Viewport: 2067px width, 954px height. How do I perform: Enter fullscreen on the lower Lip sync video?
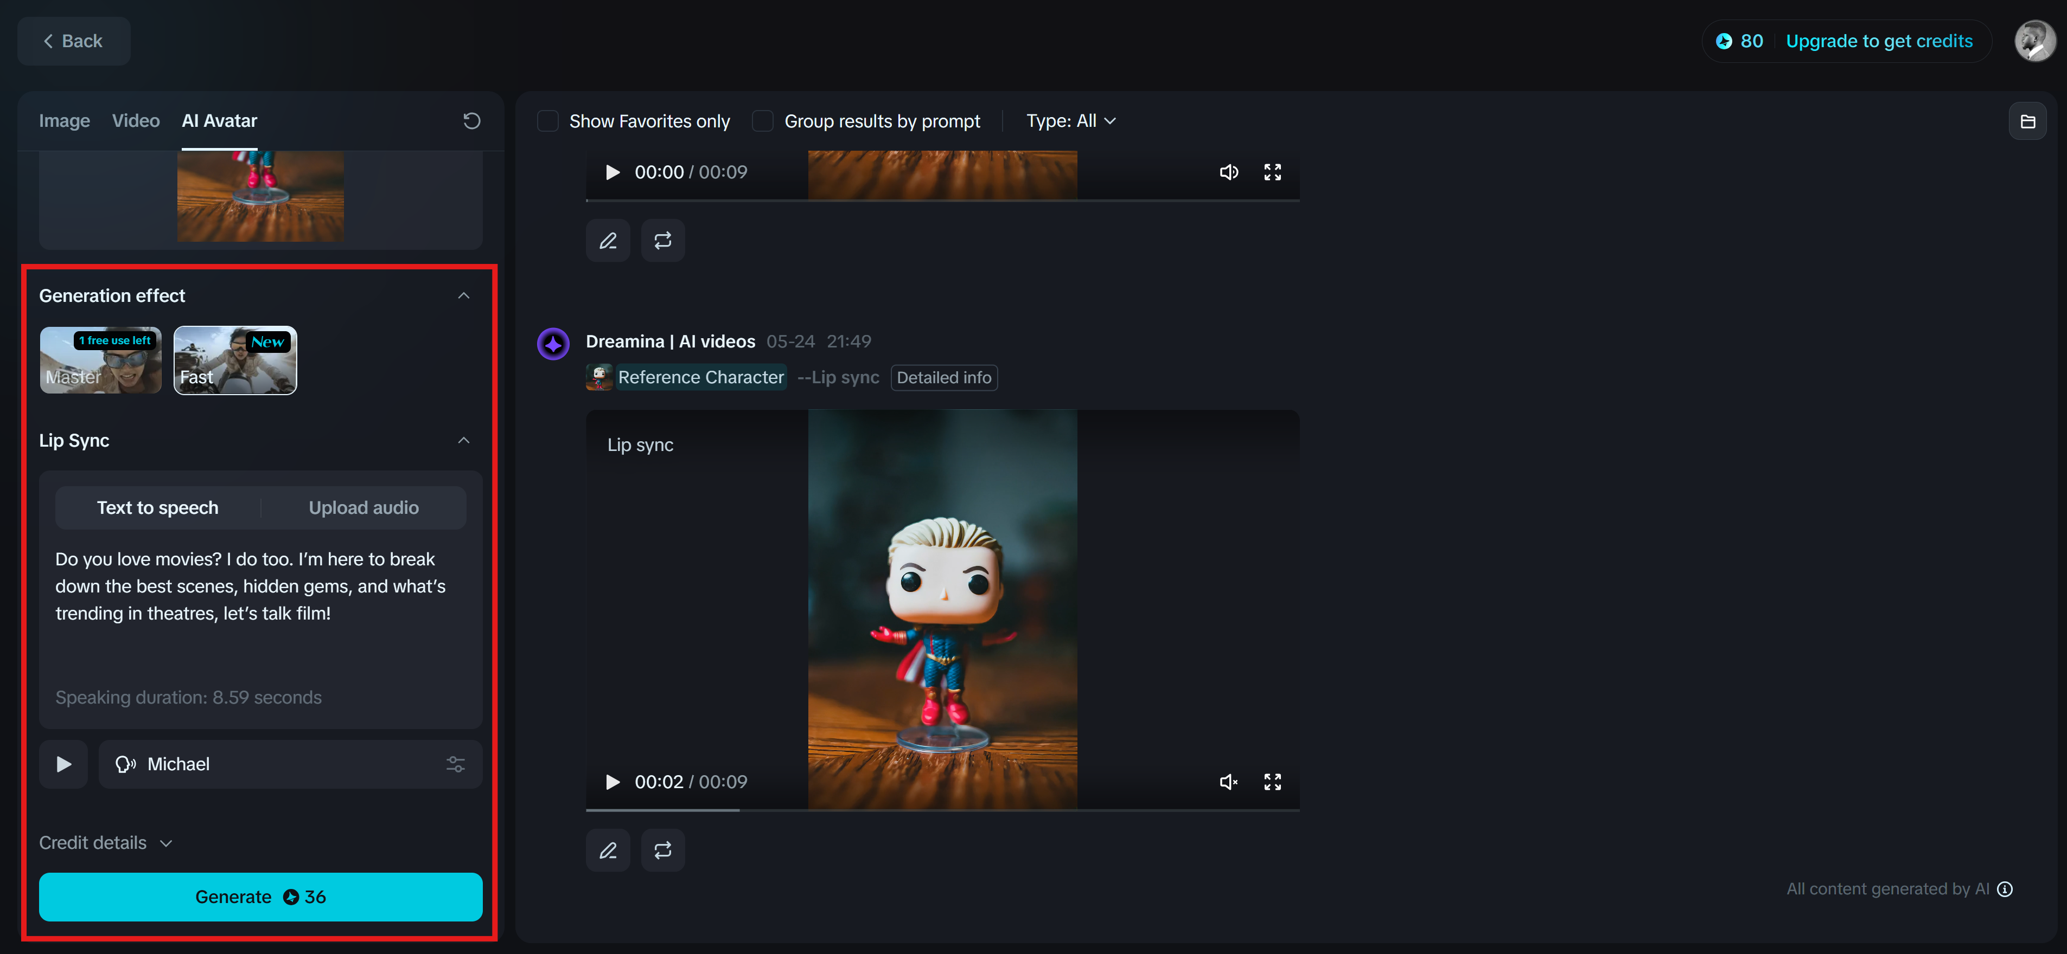point(1272,782)
